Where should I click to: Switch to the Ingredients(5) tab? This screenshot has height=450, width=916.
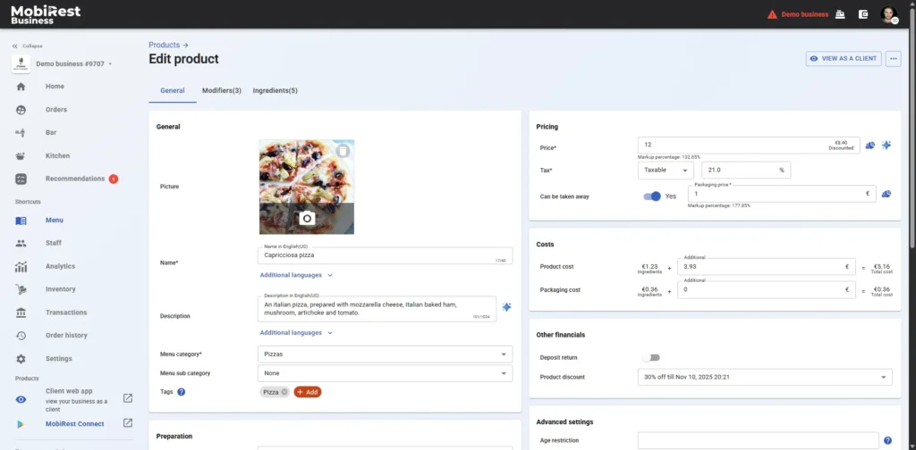coord(275,91)
